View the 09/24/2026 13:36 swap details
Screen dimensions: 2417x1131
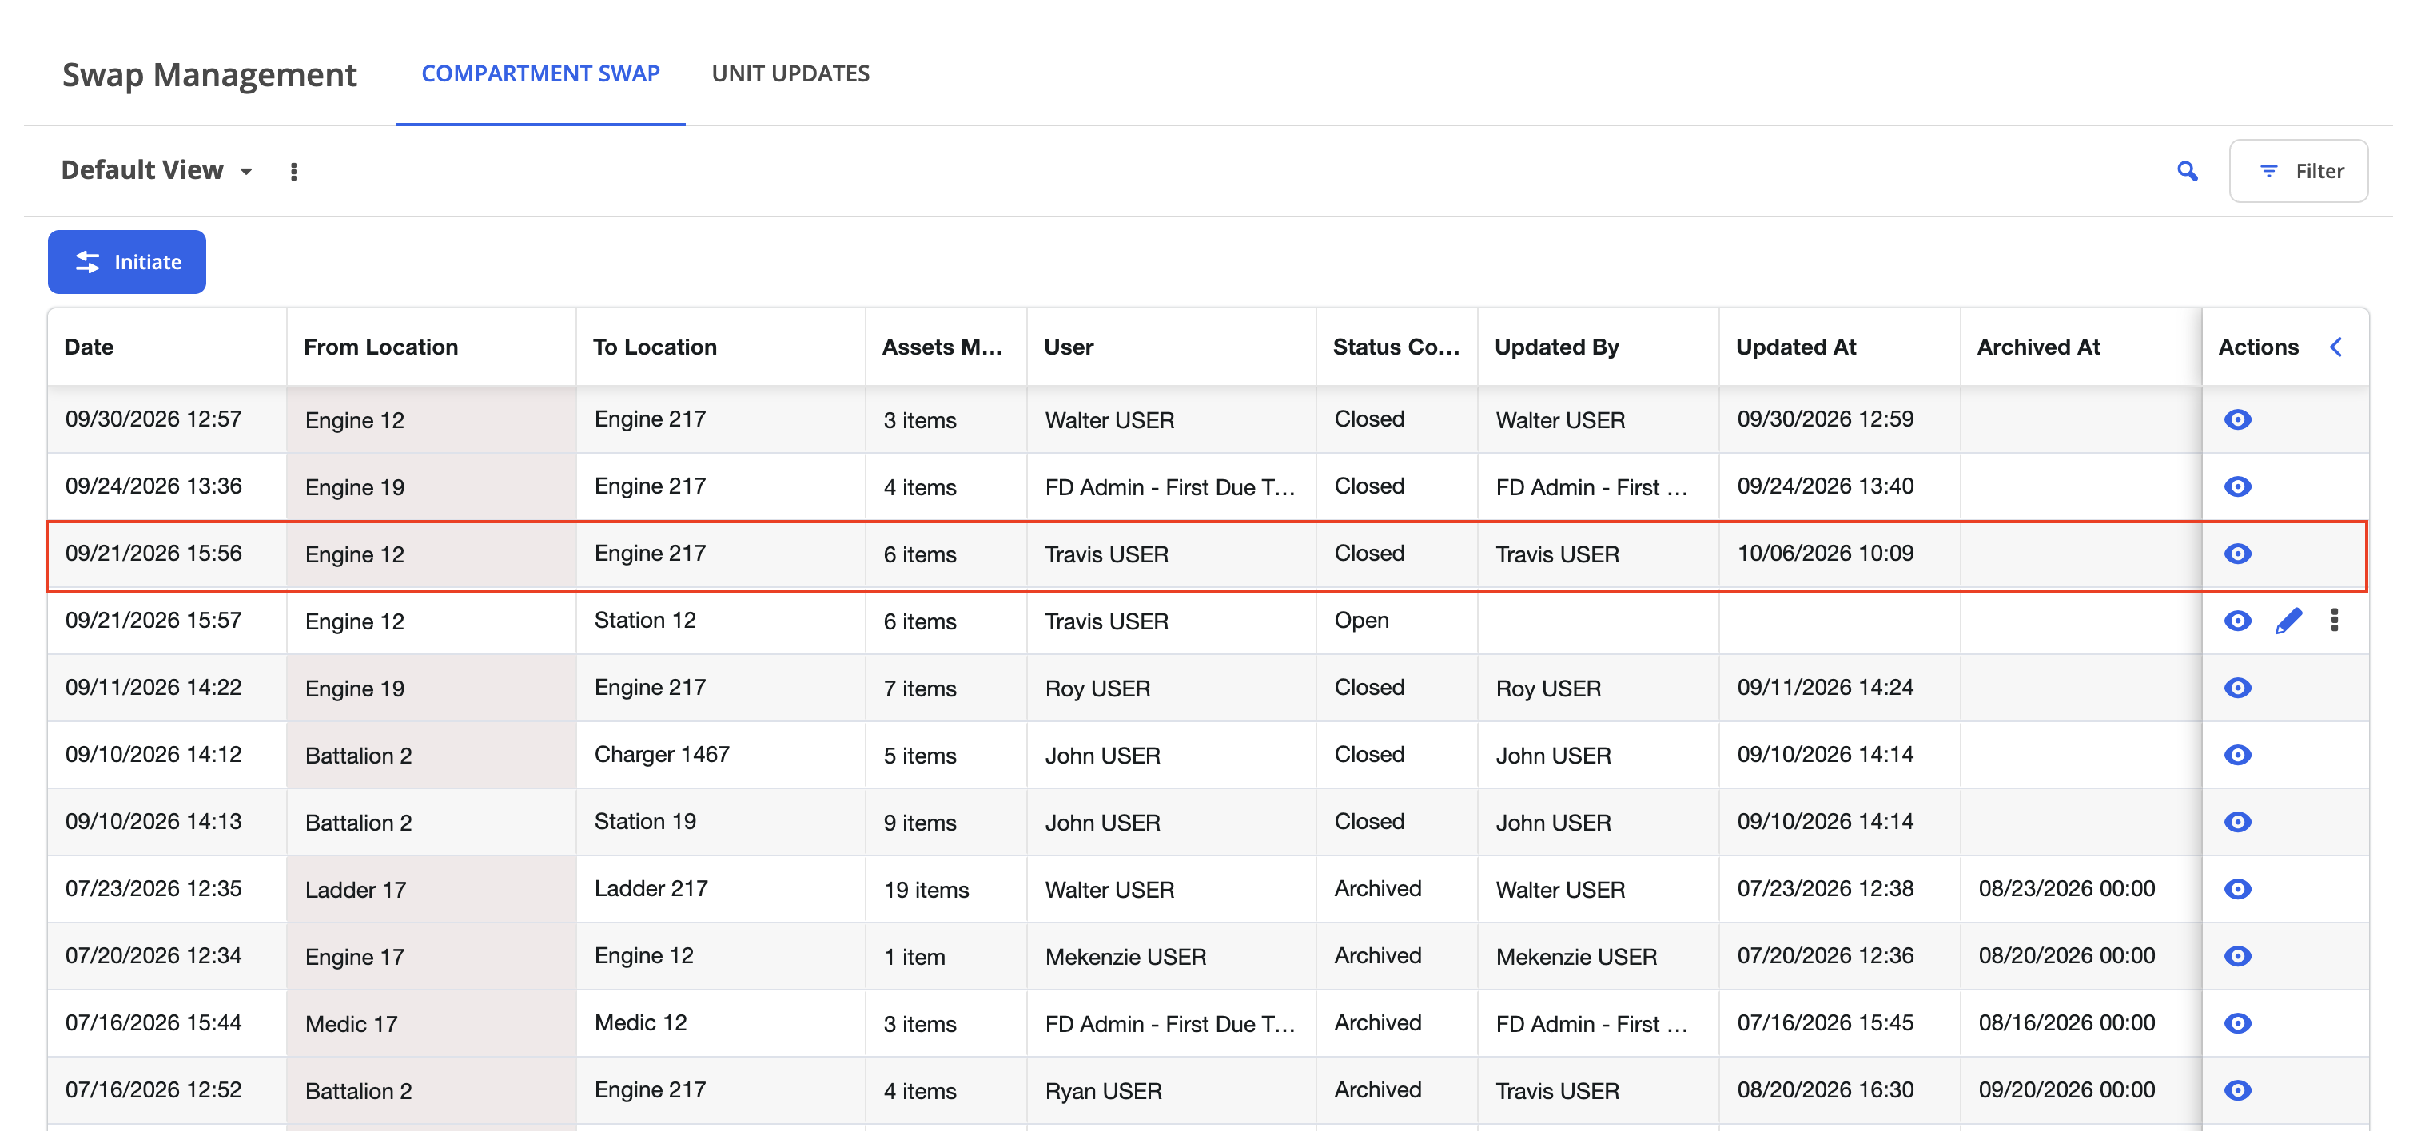click(2237, 486)
